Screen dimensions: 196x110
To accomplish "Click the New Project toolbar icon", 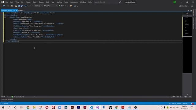I will (x=12, y=6).
